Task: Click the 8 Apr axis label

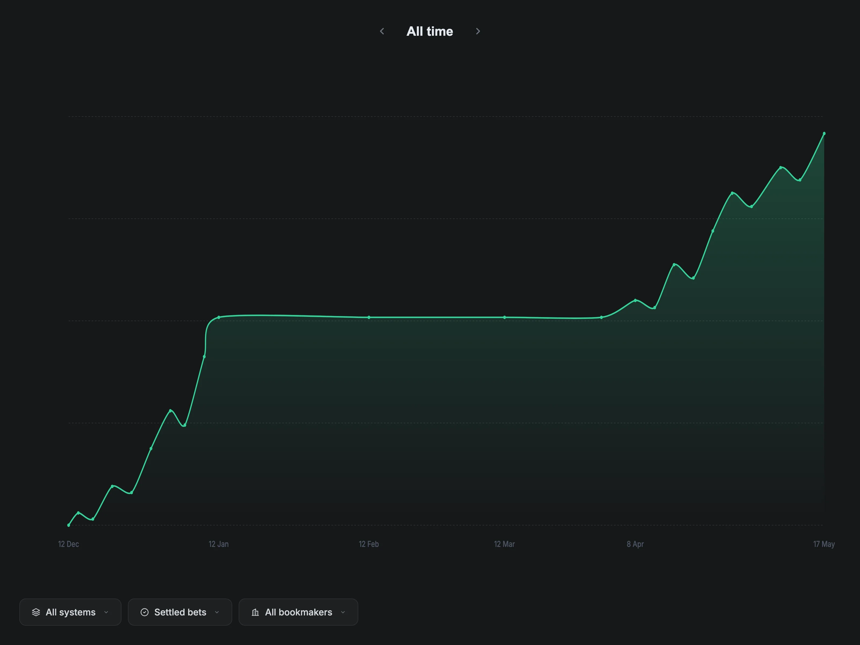Action: (635, 544)
